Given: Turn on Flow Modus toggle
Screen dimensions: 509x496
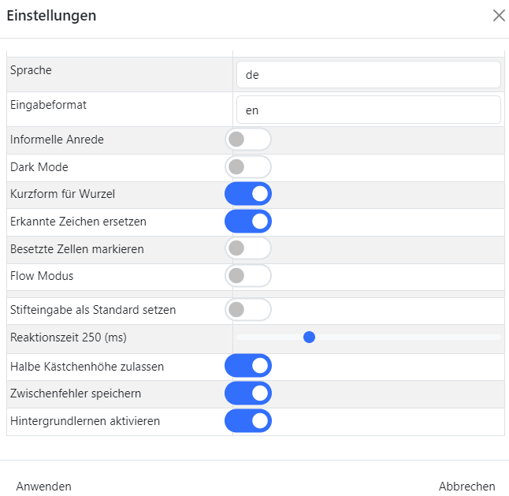Looking at the screenshot, I should point(247,276).
